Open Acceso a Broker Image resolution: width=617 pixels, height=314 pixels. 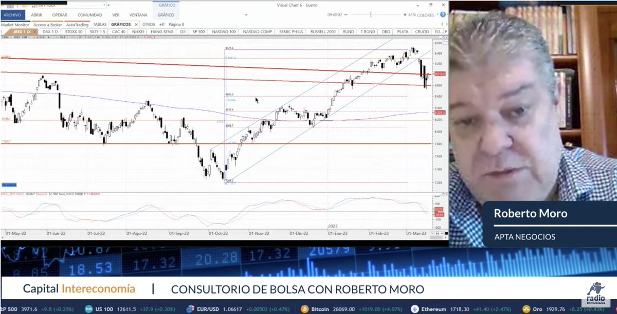48,24
